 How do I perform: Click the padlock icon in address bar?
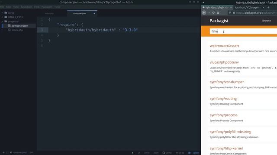point(234,12)
